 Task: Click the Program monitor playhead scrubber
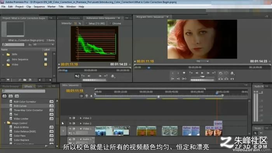coord(149,68)
